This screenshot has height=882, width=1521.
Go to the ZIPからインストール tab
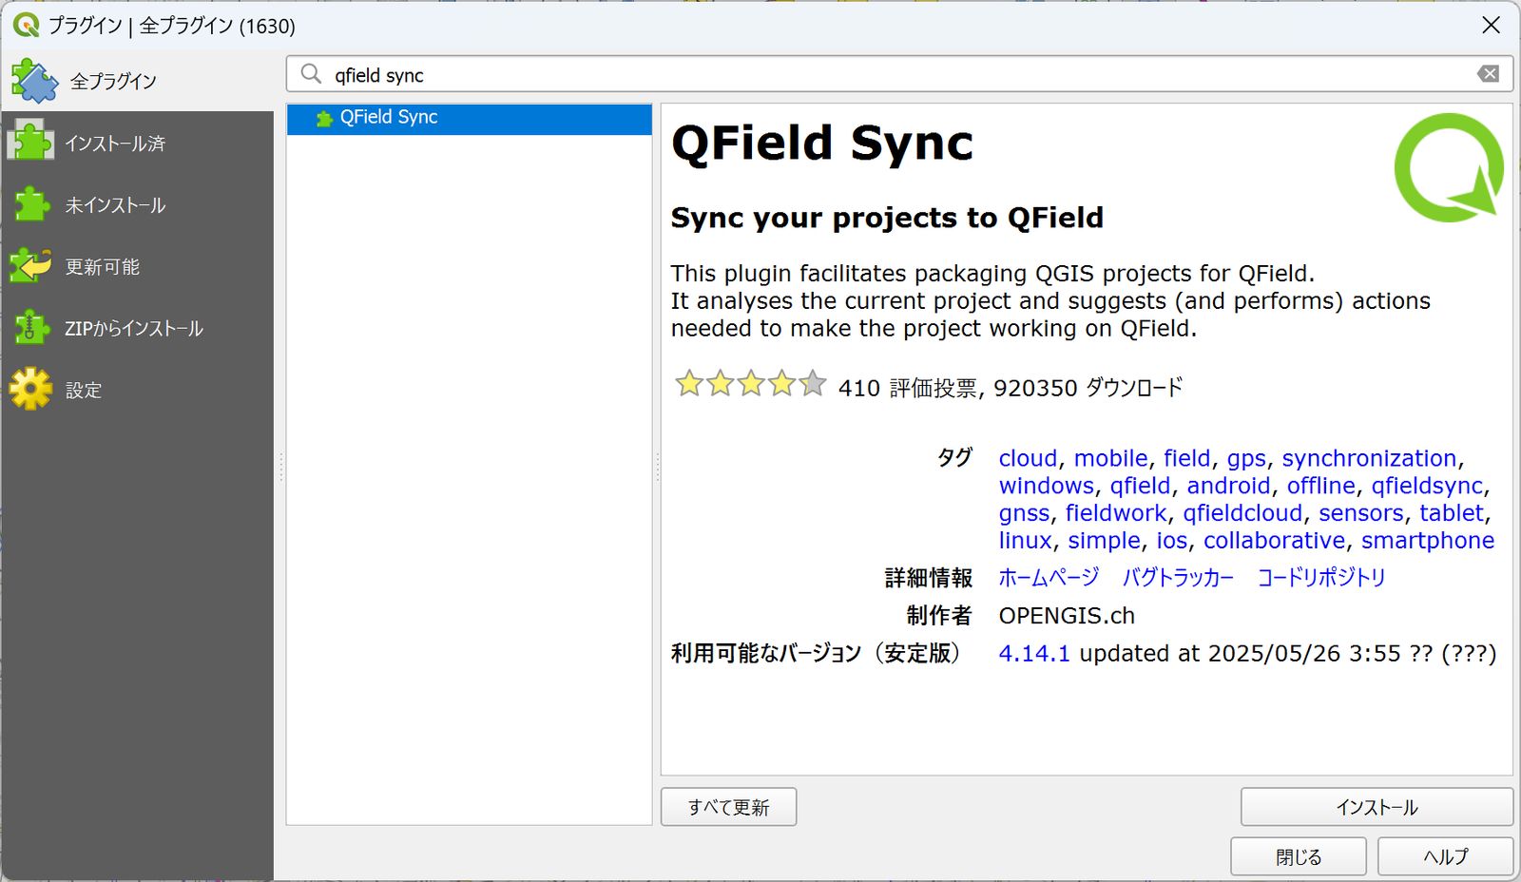137,328
